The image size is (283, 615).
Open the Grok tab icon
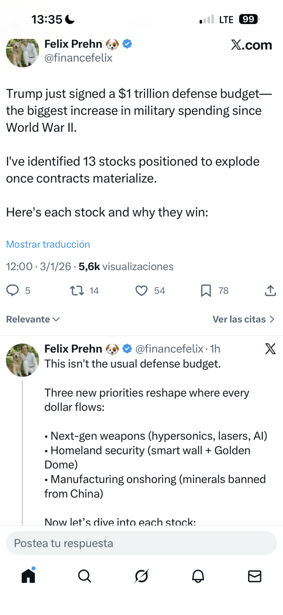coord(141,575)
